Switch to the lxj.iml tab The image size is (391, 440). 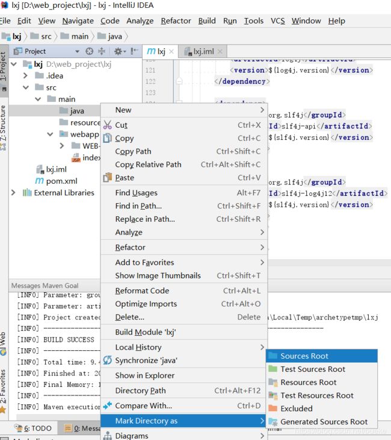203,51
